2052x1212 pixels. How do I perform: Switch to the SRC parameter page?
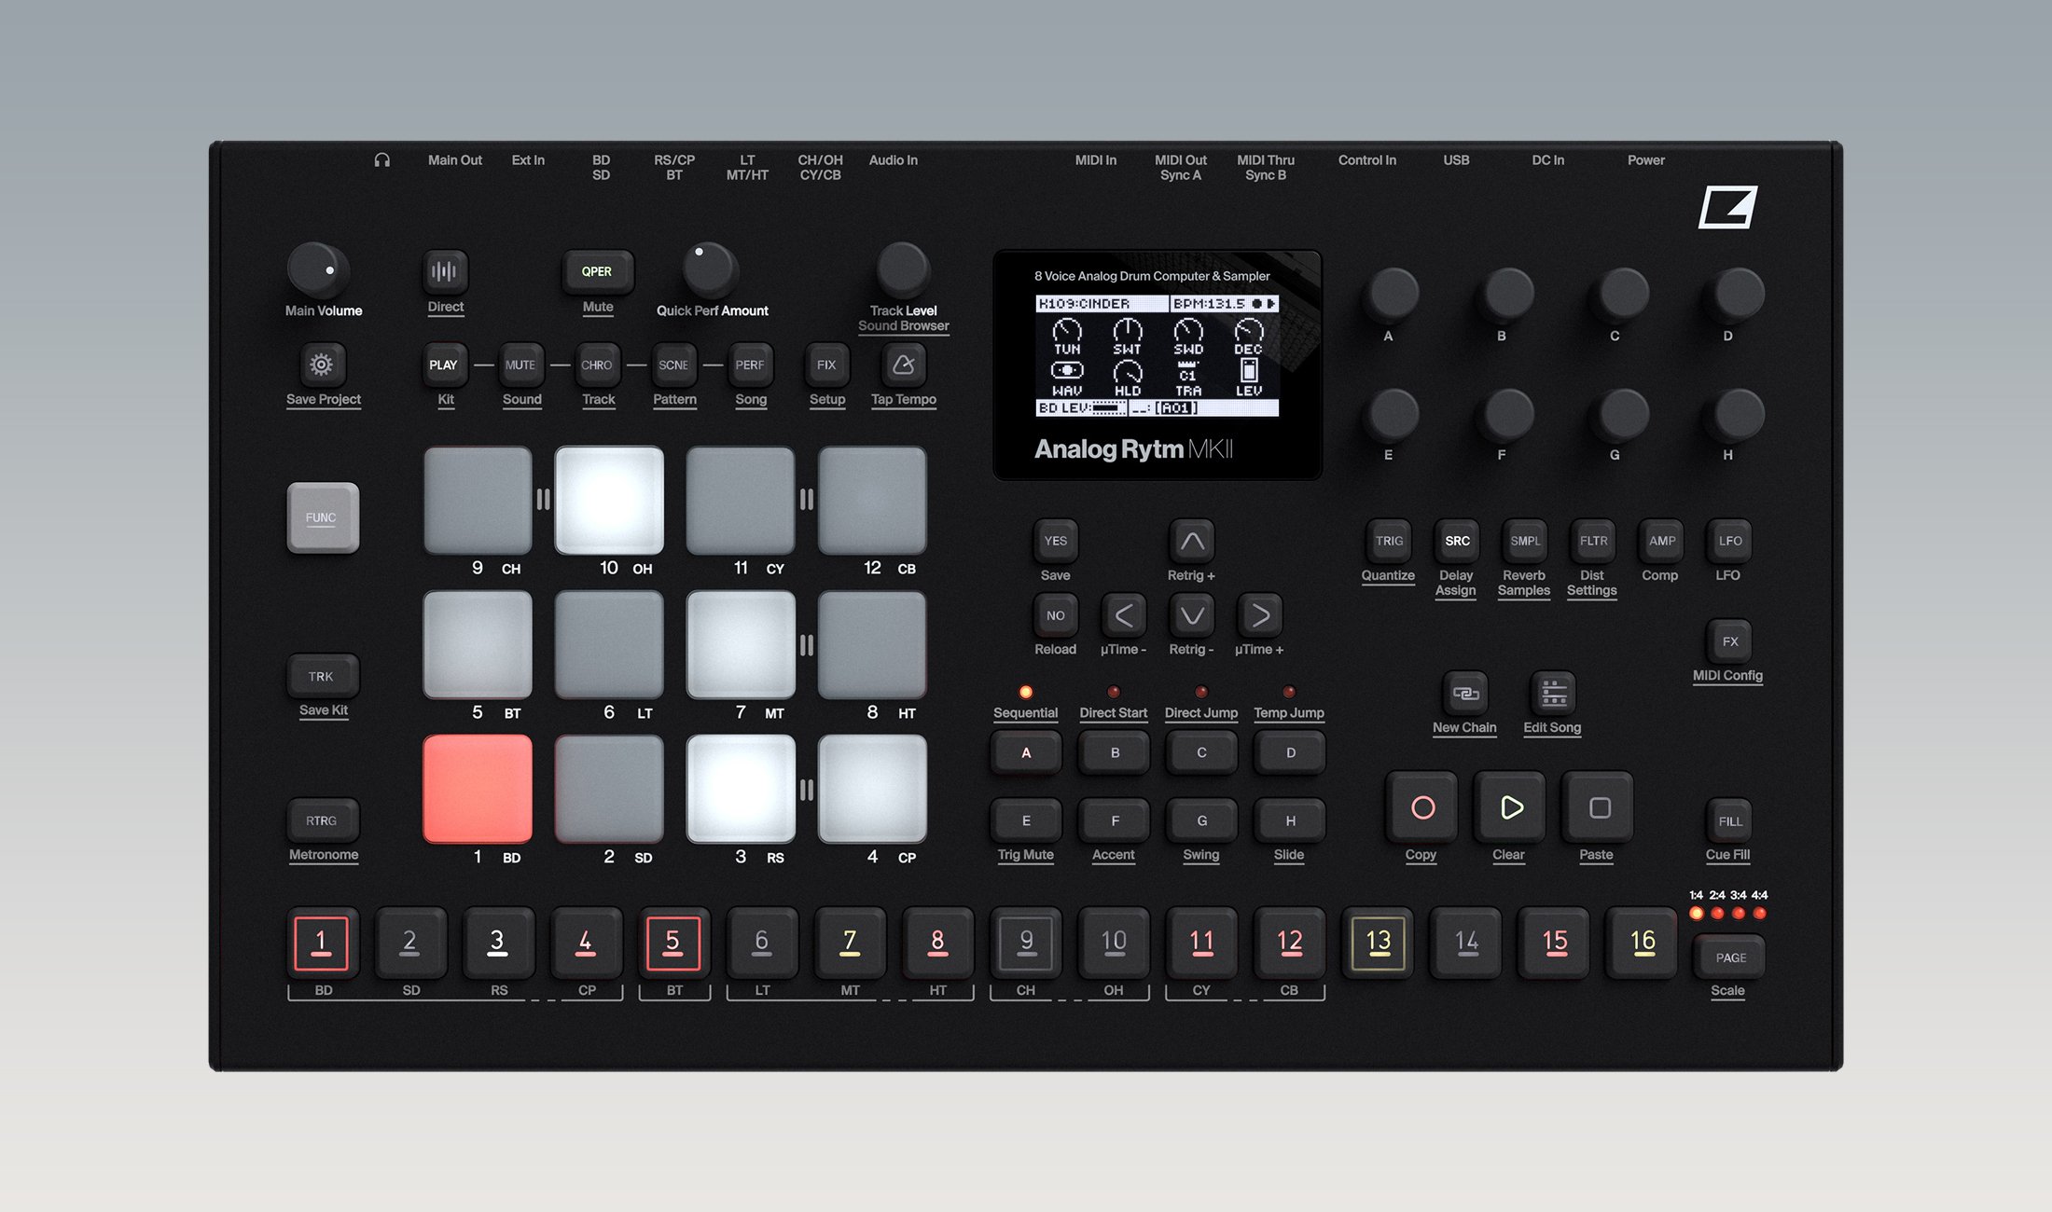click(1456, 541)
